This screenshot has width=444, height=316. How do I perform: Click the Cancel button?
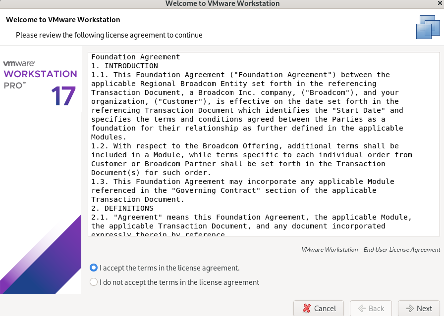[x=319, y=308]
